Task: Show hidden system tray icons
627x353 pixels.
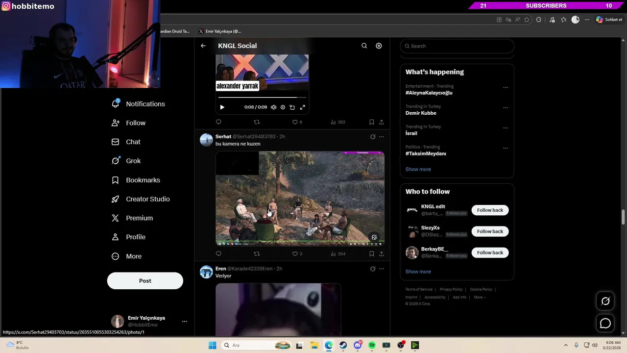Action: coord(566,345)
